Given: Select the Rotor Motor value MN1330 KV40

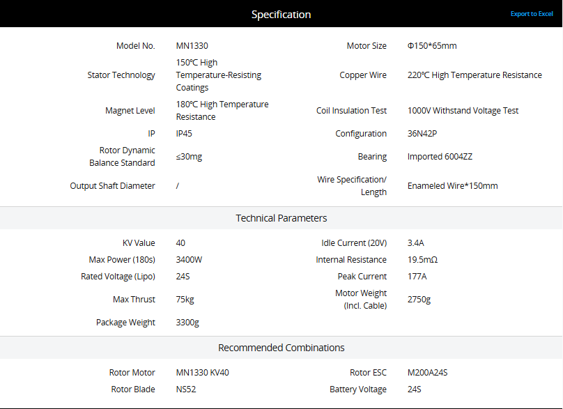Looking at the screenshot, I should tap(202, 372).
